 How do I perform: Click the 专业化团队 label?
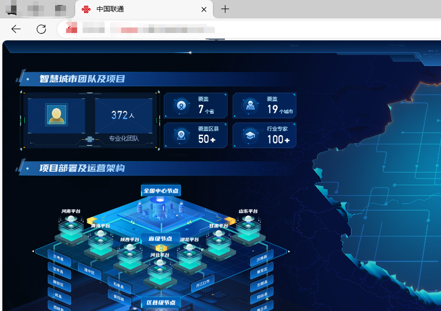point(124,138)
